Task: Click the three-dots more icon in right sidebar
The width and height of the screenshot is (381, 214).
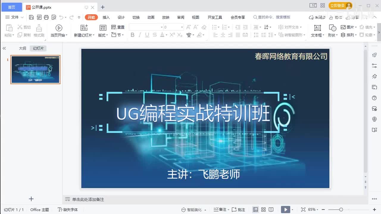Action: (x=374, y=199)
